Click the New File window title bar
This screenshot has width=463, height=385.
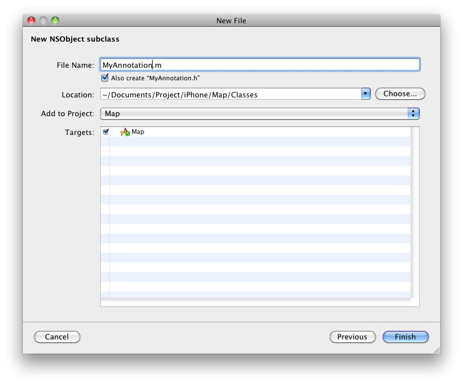(231, 21)
